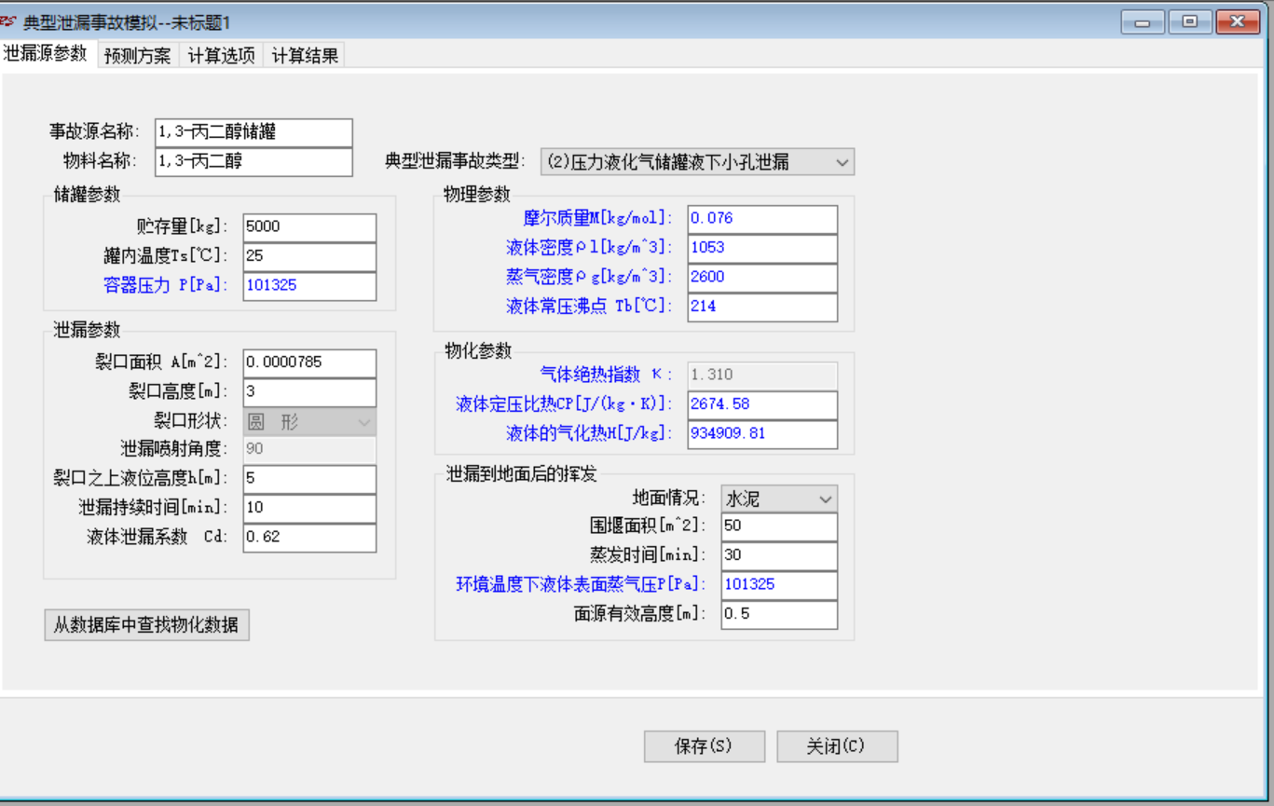This screenshot has height=806, width=1274.
Task: Click the 泄漏喷射角度 field showing 90
Action: pyautogui.click(x=309, y=449)
